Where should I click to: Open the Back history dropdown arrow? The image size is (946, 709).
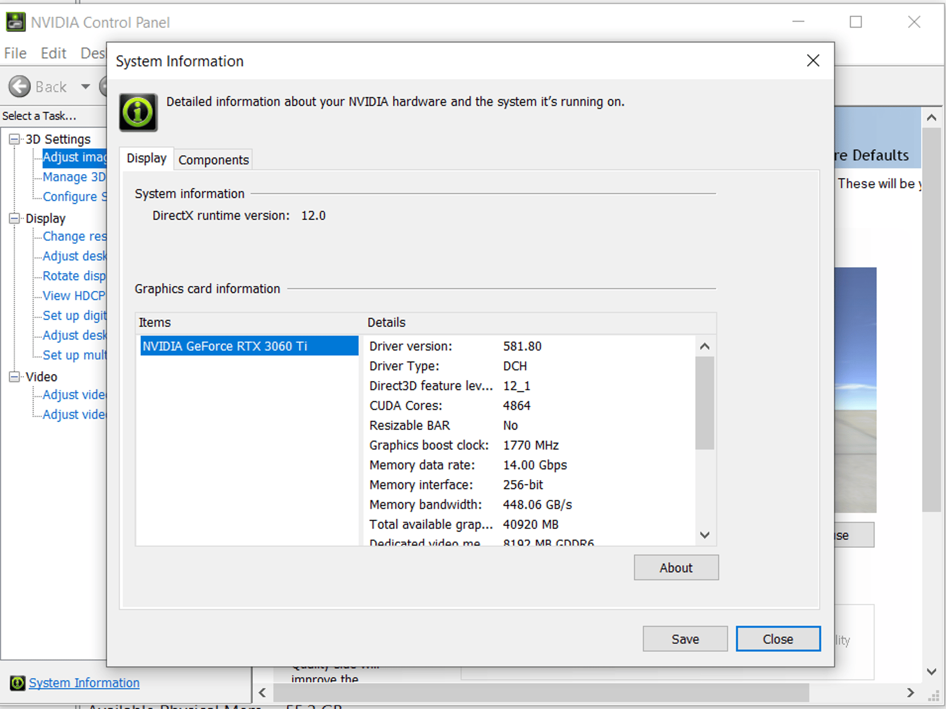(x=85, y=86)
